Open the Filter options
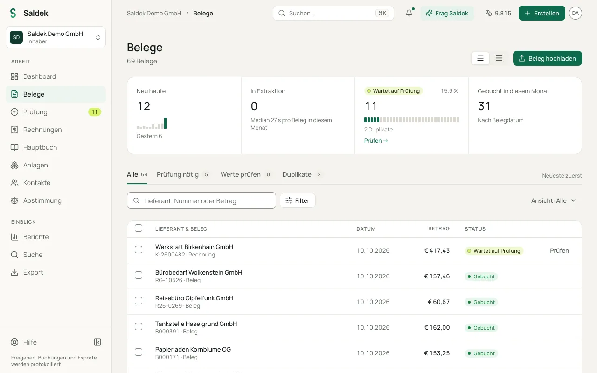The width and height of the screenshot is (597, 373). coord(298,200)
